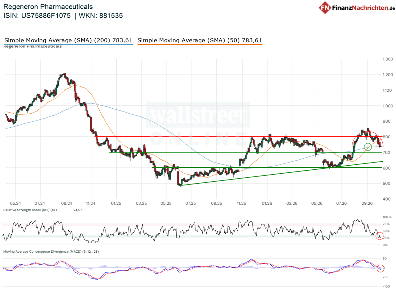The image size is (396, 291).
Task: Select the 07.25 date axis label
Action: click(191, 203)
